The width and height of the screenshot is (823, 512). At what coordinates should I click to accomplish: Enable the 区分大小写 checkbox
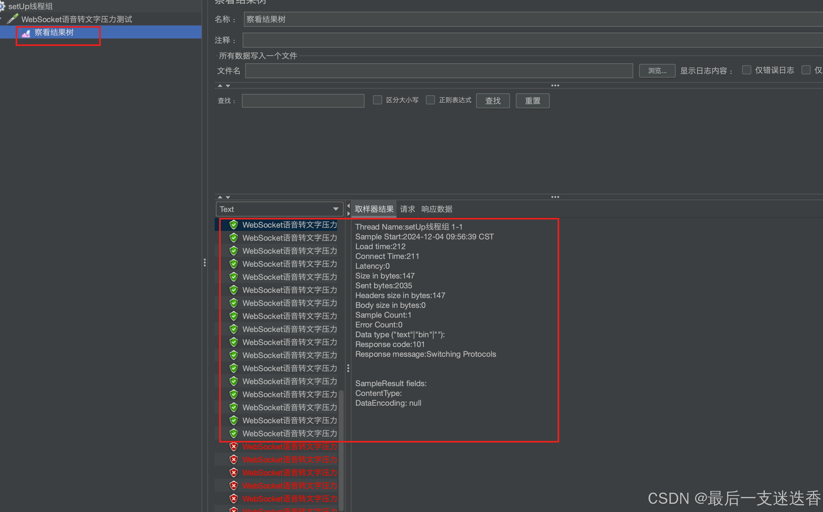378,100
